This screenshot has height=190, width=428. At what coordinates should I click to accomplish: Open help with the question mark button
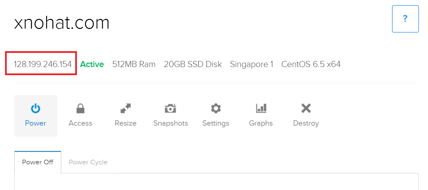click(405, 19)
